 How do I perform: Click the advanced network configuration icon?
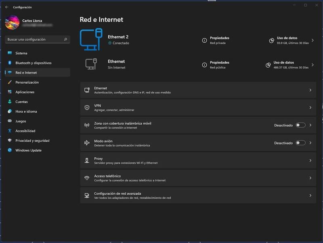tap(87, 196)
